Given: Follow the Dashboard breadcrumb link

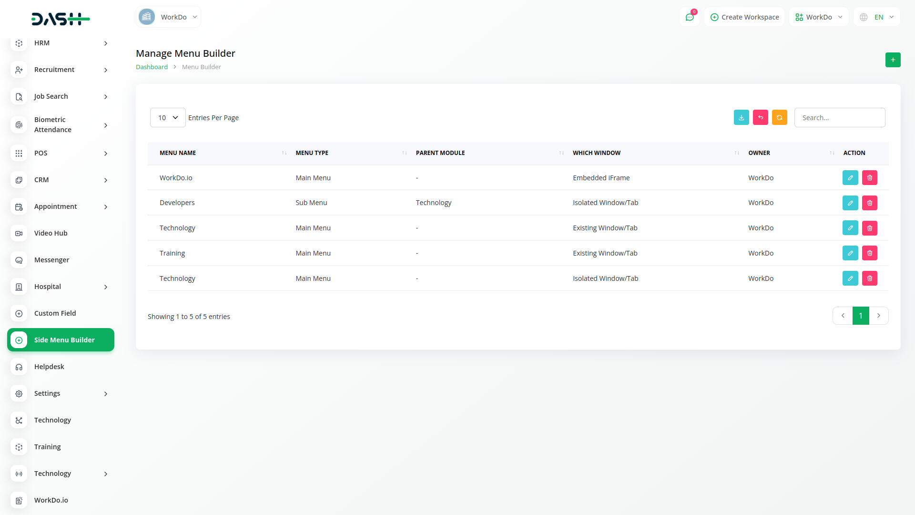Looking at the screenshot, I should pos(152,67).
